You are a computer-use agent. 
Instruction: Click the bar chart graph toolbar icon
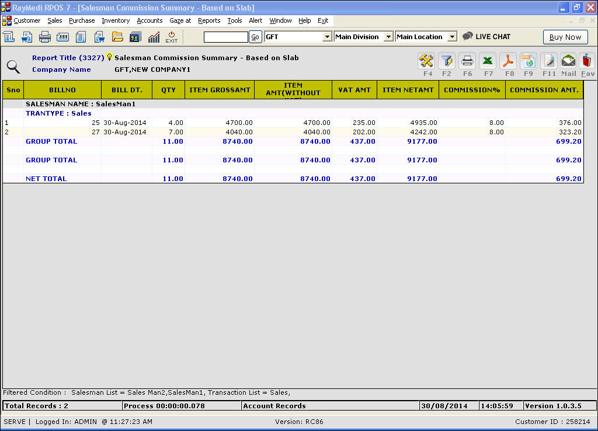point(154,37)
